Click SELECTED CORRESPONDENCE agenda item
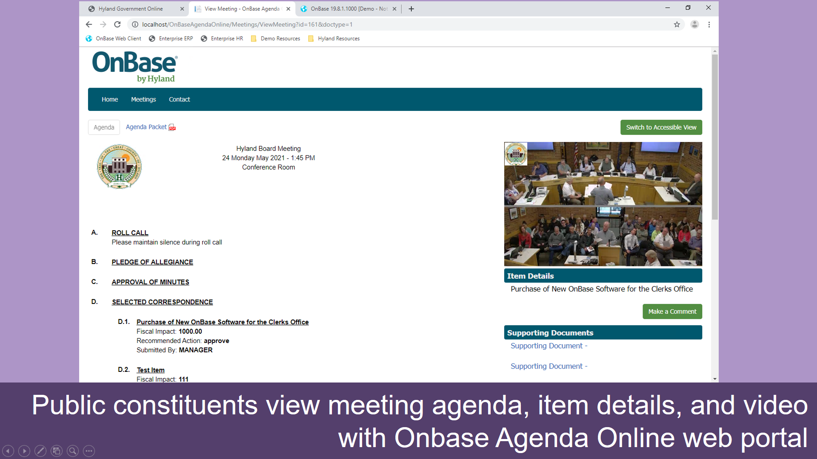The width and height of the screenshot is (817, 459). click(162, 302)
